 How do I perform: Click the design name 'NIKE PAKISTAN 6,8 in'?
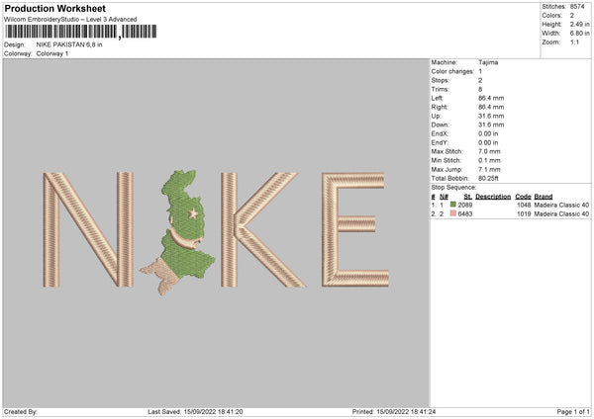[x=69, y=44]
